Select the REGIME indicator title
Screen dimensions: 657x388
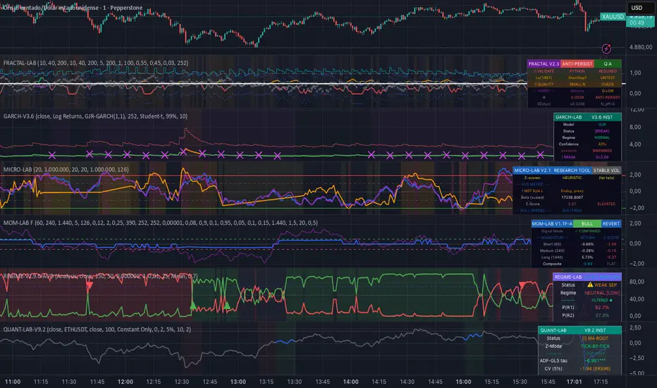click(x=99, y=276)
